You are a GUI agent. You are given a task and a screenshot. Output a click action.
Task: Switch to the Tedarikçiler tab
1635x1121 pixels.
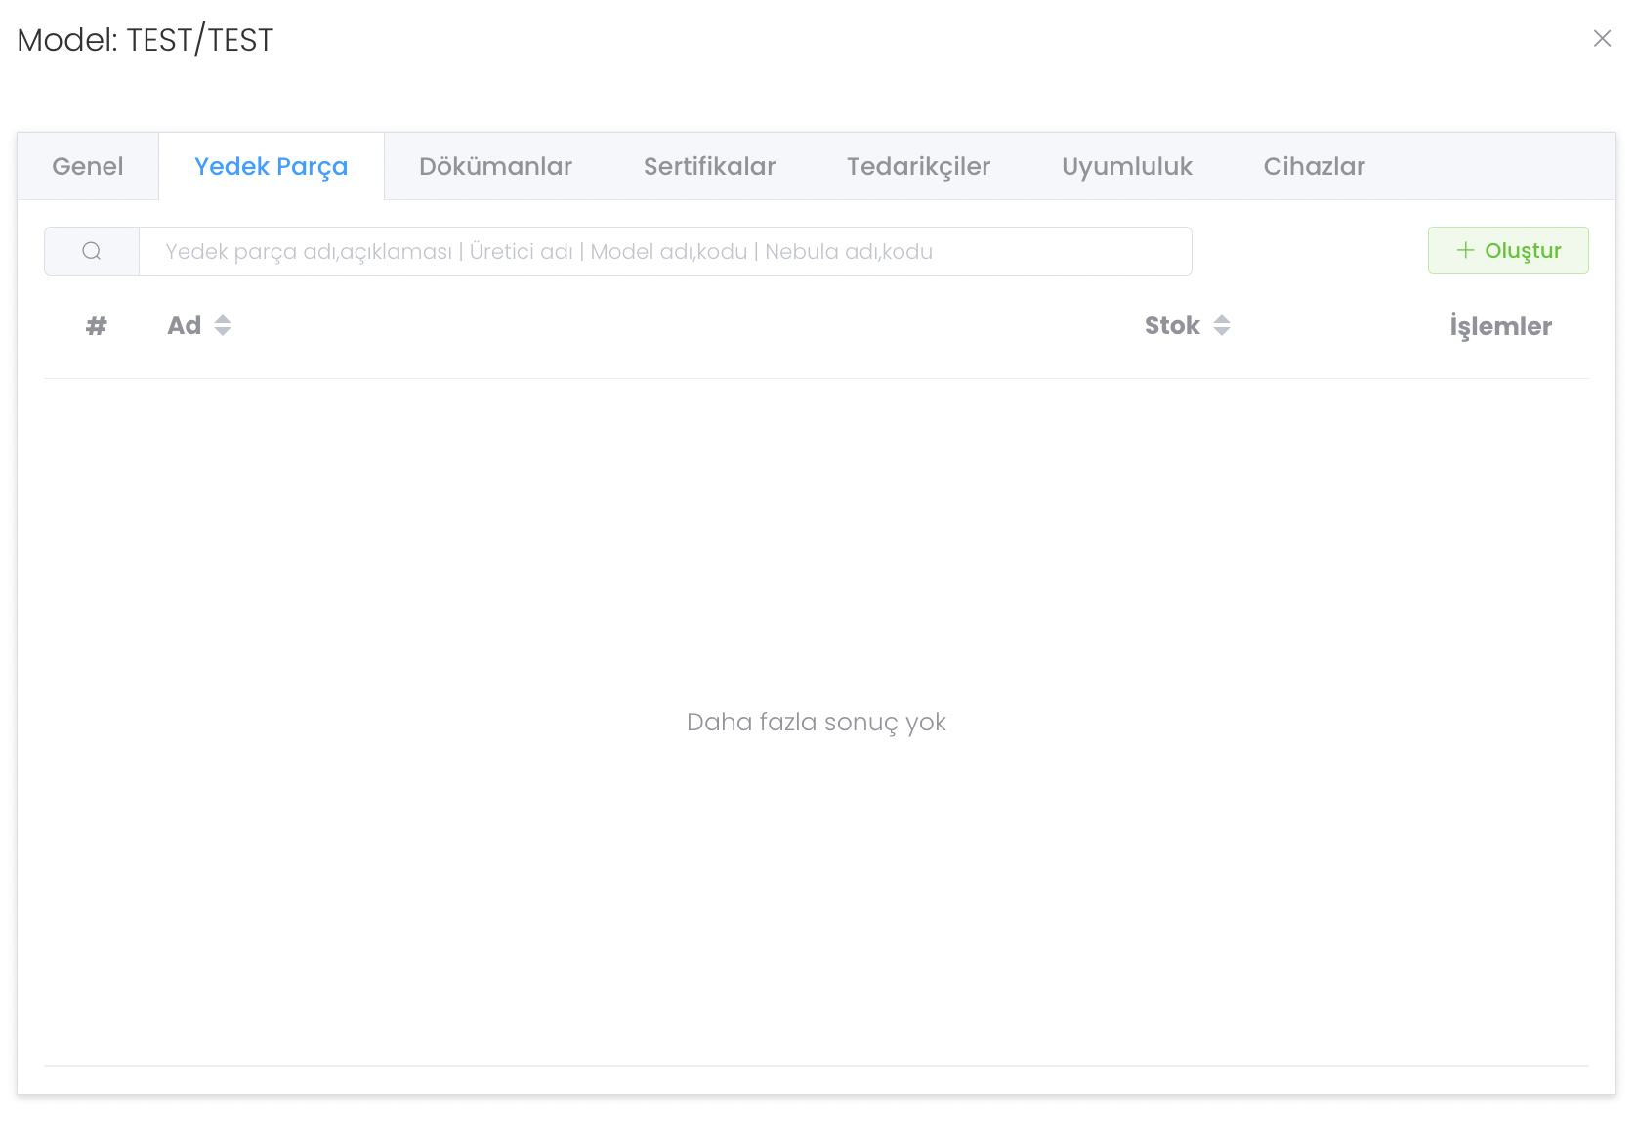point(918,166)
